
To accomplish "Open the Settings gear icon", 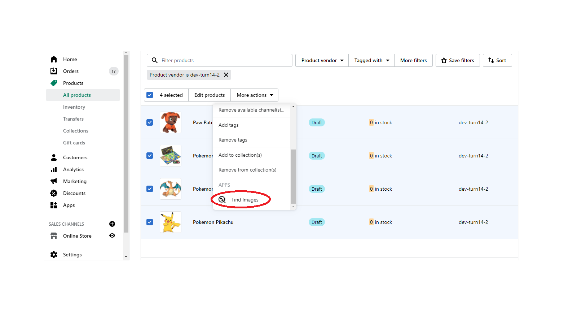I will pos(54,255).
